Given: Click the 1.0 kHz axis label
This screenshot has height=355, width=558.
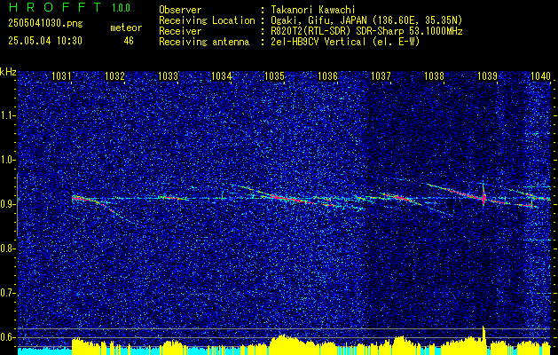Looking at the screenshot, I should coord(8,160).
